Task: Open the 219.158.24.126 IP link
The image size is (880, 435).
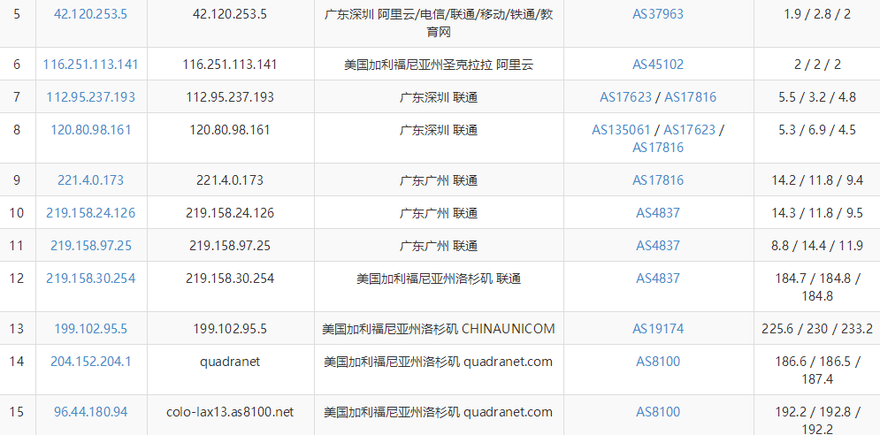Action: point(90,213)
